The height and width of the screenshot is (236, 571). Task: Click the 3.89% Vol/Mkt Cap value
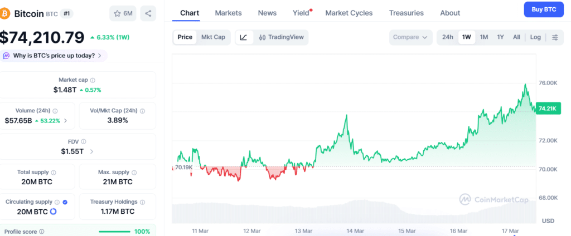117,121
